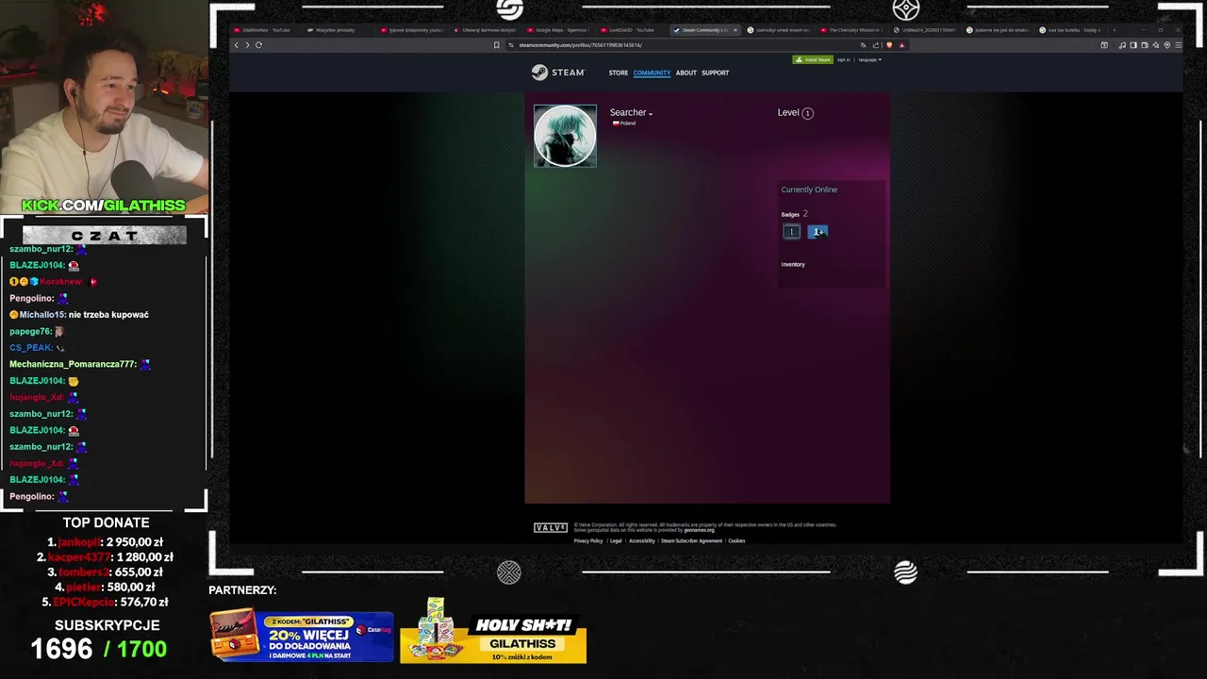Viewport: 1207px width, 679px height.
Task: Click Michallo15 chat message 'nie trzeba kupować'
Action: coord(108,315)
